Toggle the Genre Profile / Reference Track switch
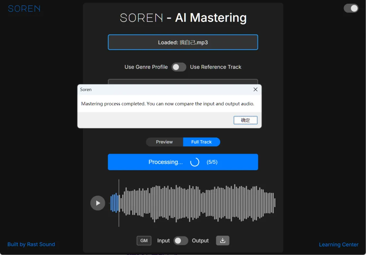This screenshot has width=366, height=255. [179, 67]
